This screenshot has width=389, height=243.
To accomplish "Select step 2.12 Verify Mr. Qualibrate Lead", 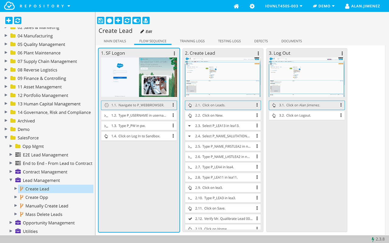I will pos(223,219).
